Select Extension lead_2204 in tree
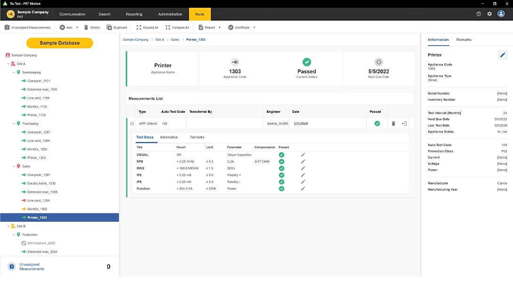Screen dimensions: 513x282 [x=42, y=251]
